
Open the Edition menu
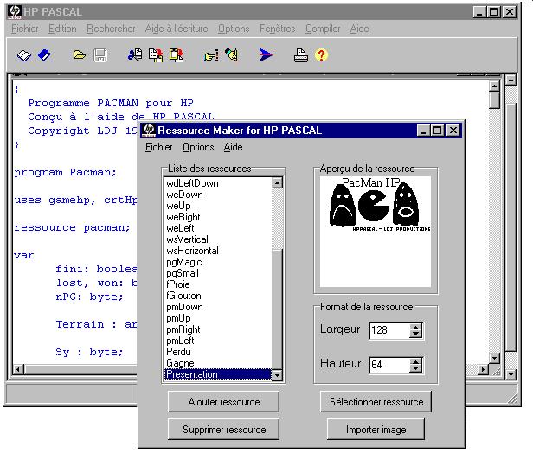coord(62,29)
